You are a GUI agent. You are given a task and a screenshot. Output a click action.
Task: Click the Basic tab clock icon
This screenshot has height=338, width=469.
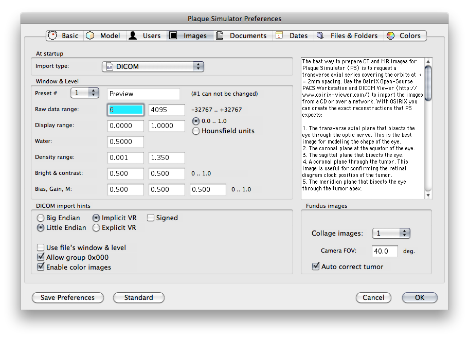pos(52,35)
